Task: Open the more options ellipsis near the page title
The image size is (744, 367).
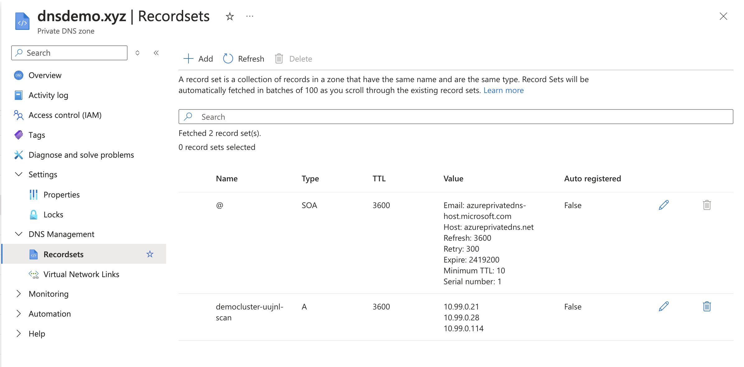Action: pyautogui.click(x=249, y=16)
